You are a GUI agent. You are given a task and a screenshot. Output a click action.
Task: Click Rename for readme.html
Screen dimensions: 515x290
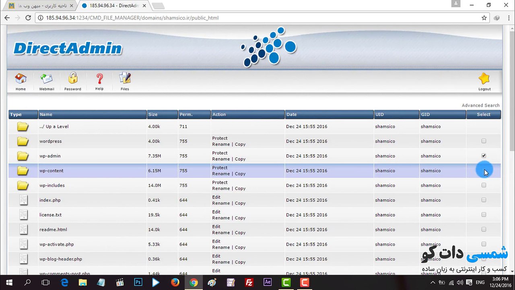(221, 232)
